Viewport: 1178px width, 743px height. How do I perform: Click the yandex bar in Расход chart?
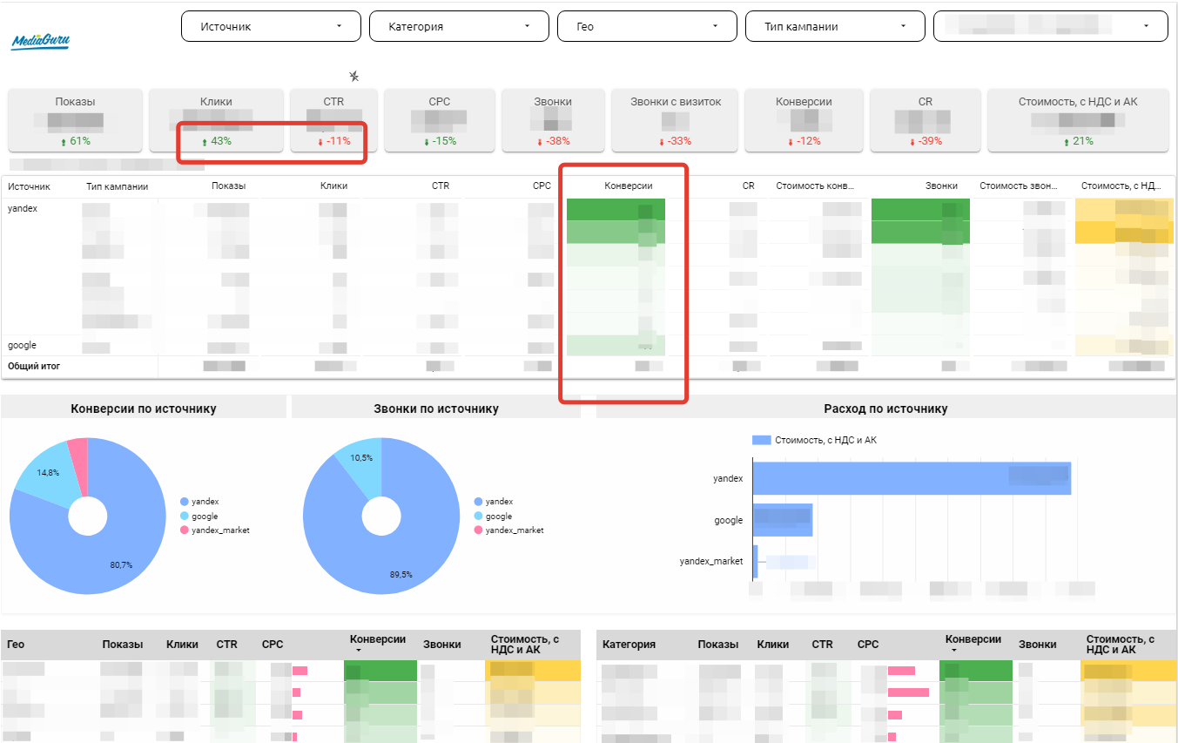point(910,478)
